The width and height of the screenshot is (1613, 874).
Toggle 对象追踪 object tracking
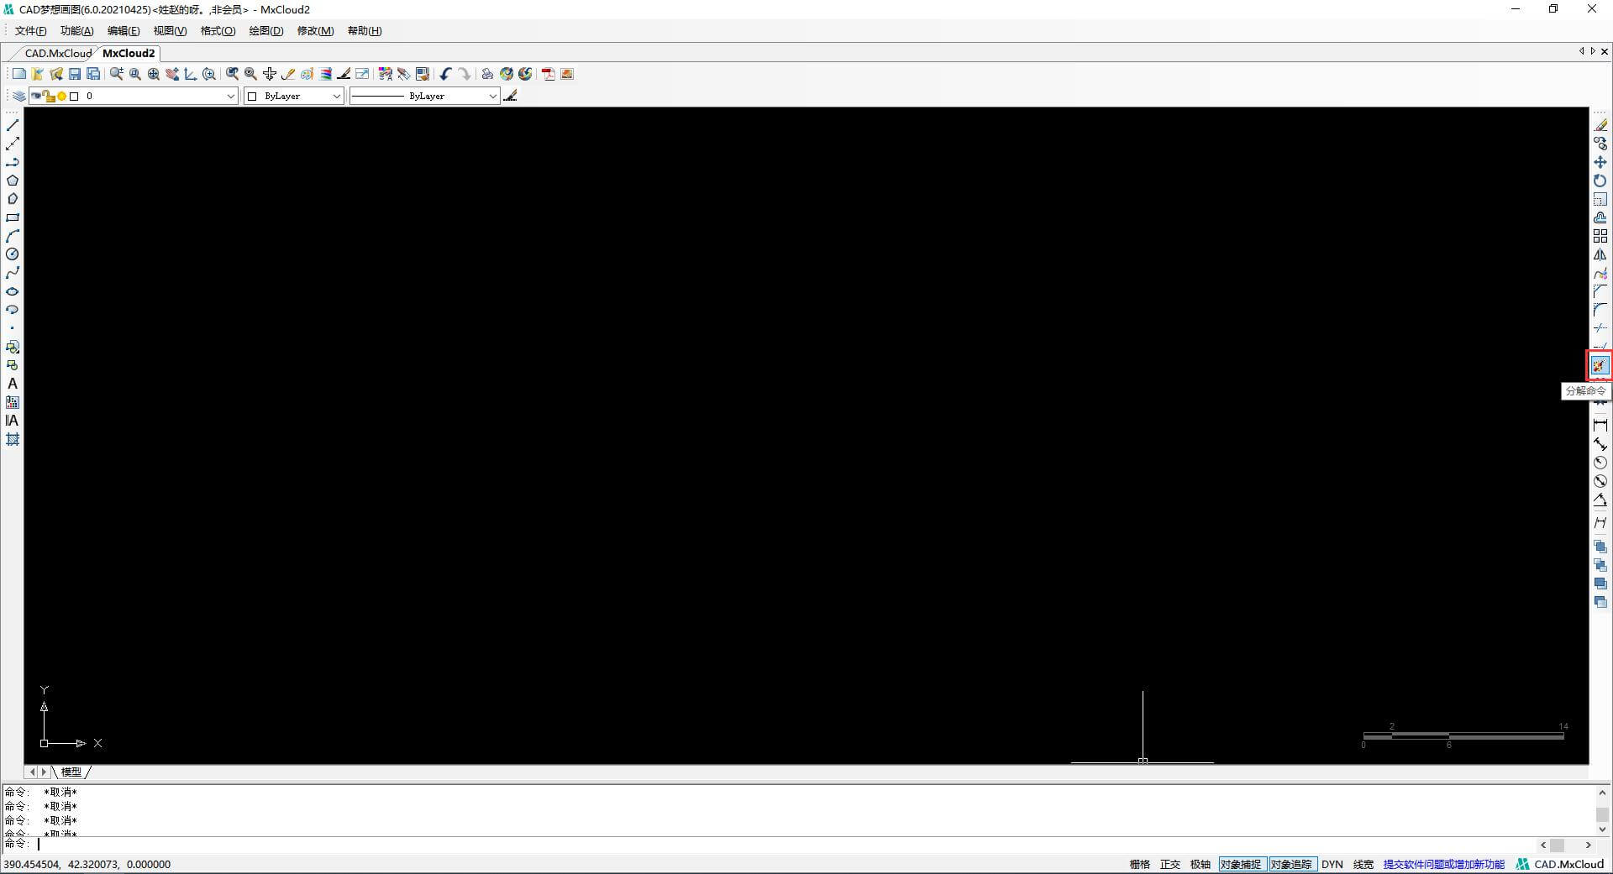click(1291, 864)
